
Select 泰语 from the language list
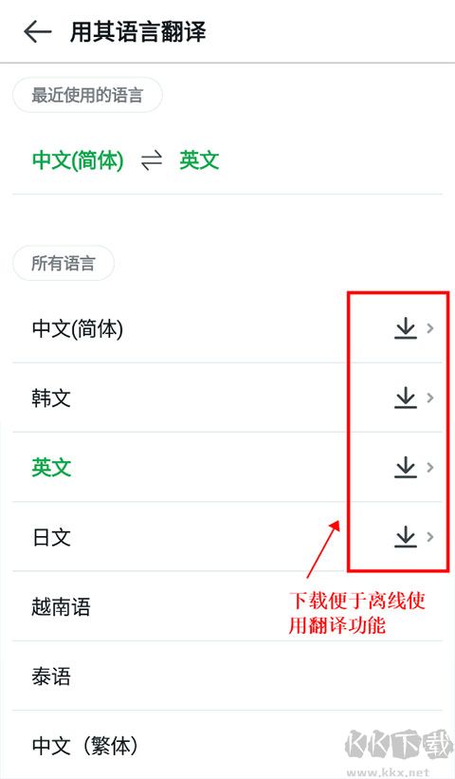pos(227,676)
